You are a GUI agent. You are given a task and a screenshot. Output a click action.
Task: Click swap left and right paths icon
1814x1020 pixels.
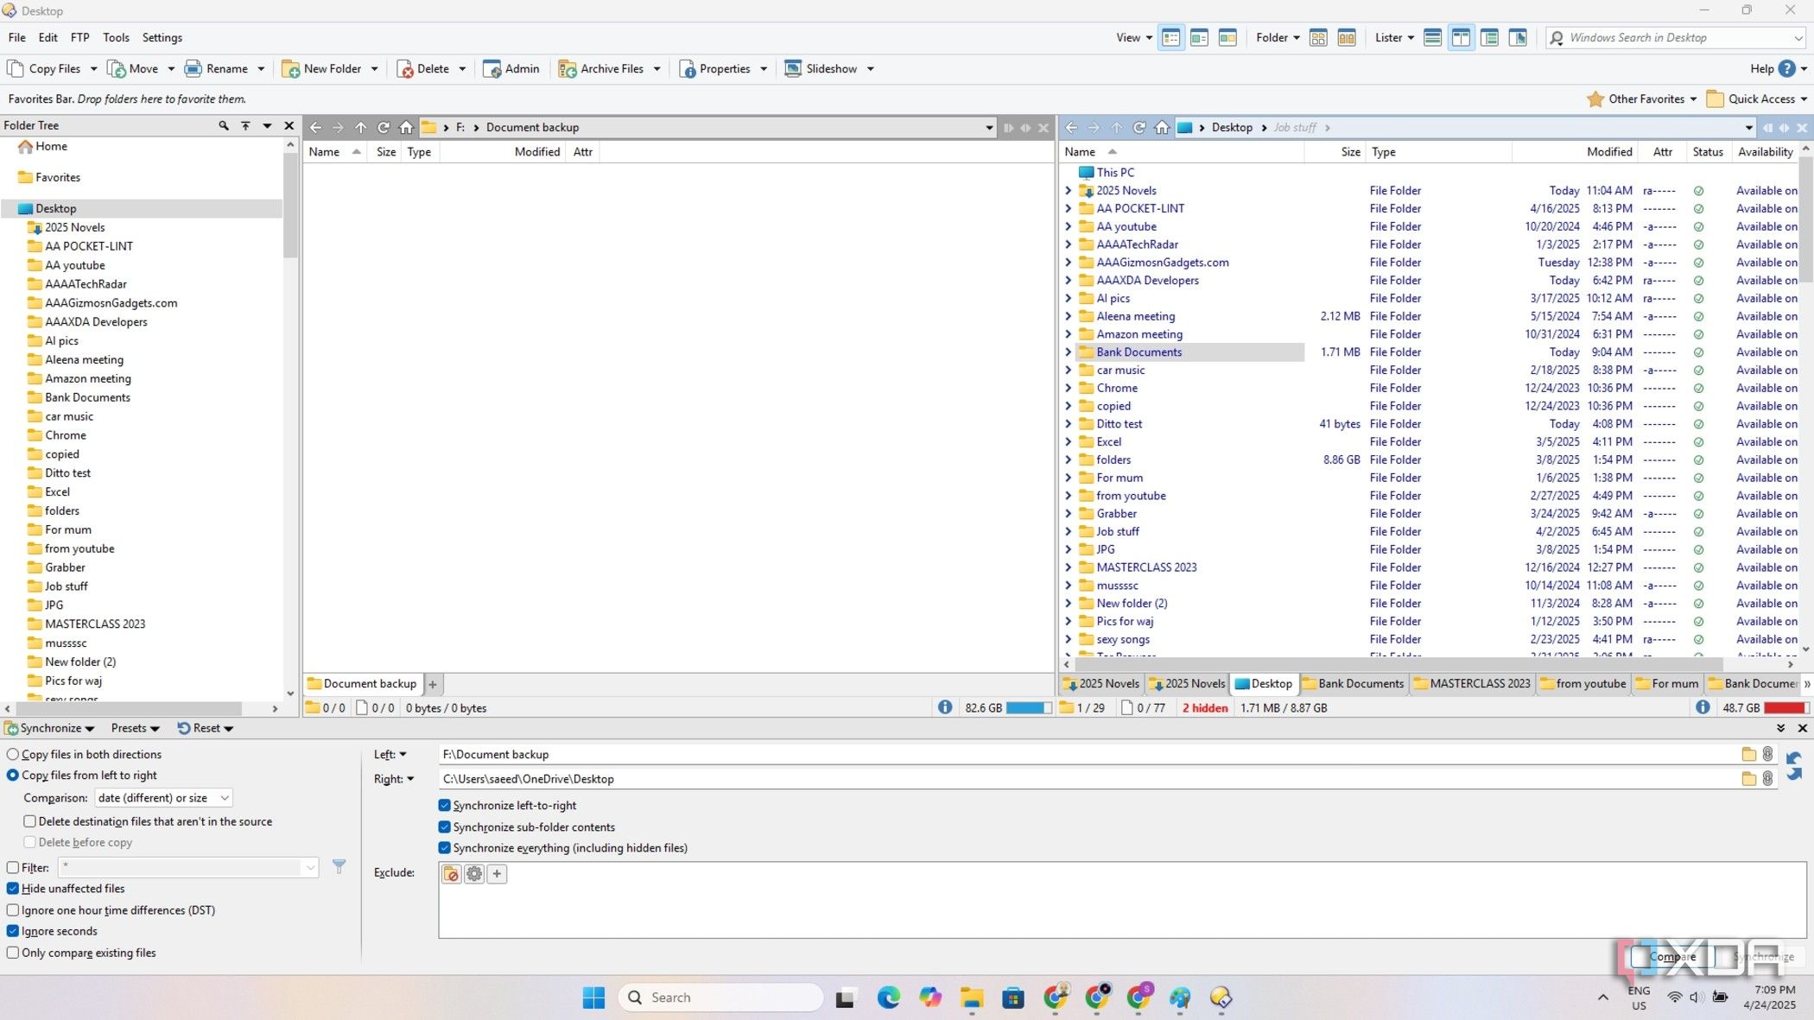pyautogui.click(x=1795, y=766)
